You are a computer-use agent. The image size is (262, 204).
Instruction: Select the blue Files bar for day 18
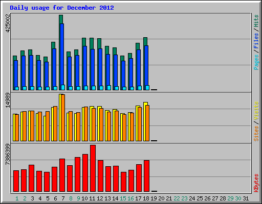pyautogui.click(x=146, y=65)
